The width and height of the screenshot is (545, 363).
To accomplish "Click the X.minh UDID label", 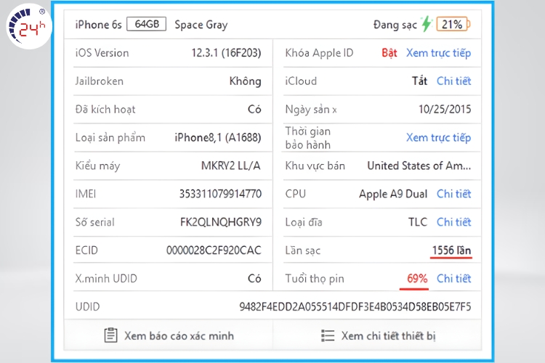I will coord(106,279).
